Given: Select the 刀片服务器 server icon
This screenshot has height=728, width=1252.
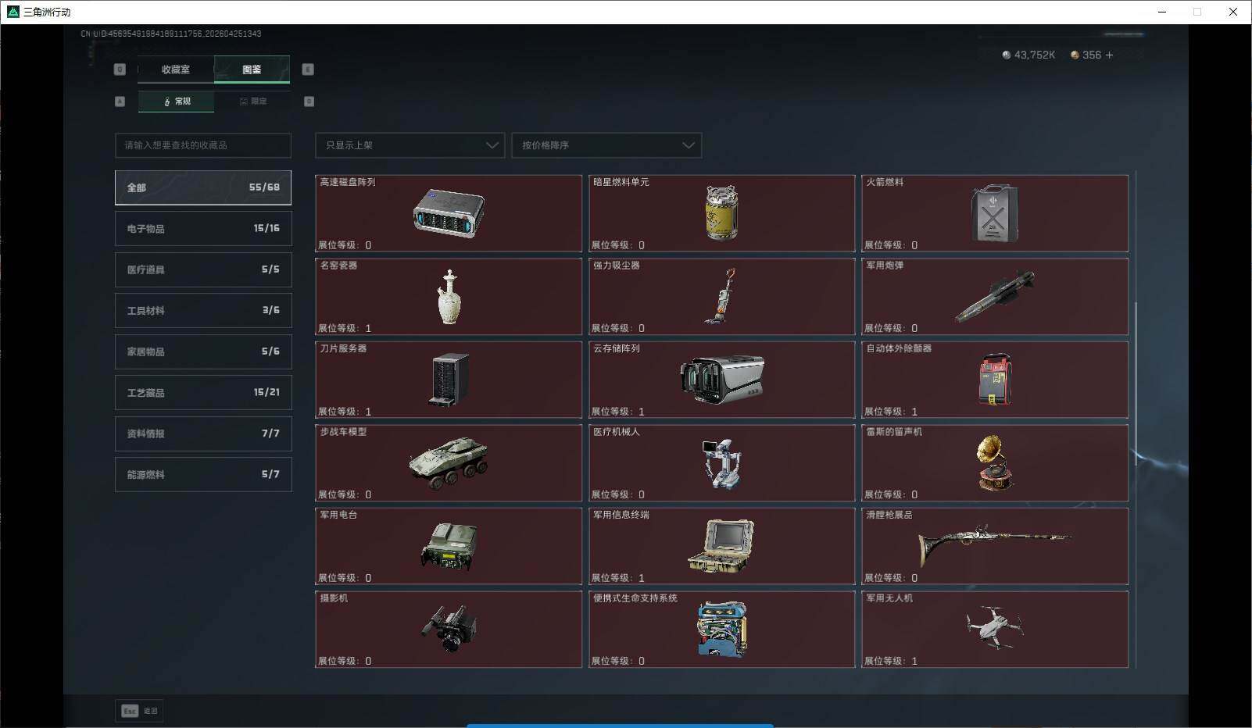Looking at the screenshot, I should click(449, 380).
